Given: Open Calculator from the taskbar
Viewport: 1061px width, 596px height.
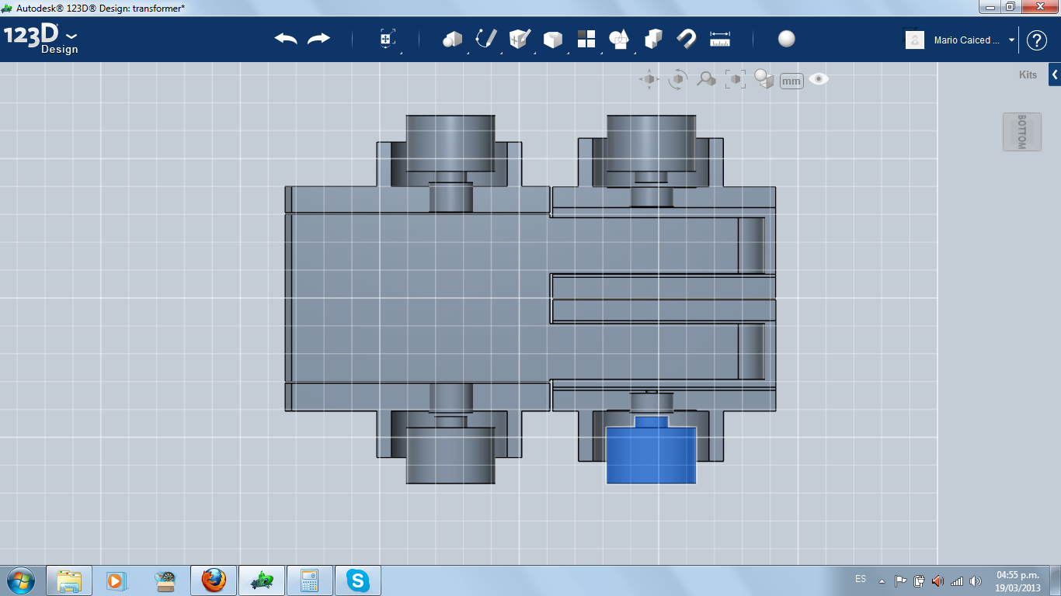Looking at the screenshot, I should click(x=309, y=580).
